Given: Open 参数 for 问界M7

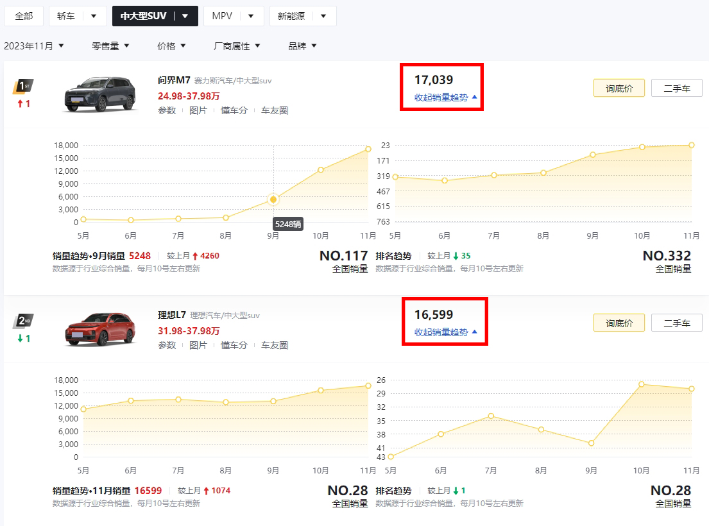Looking at the screenshot, I should tap(167, 111).
